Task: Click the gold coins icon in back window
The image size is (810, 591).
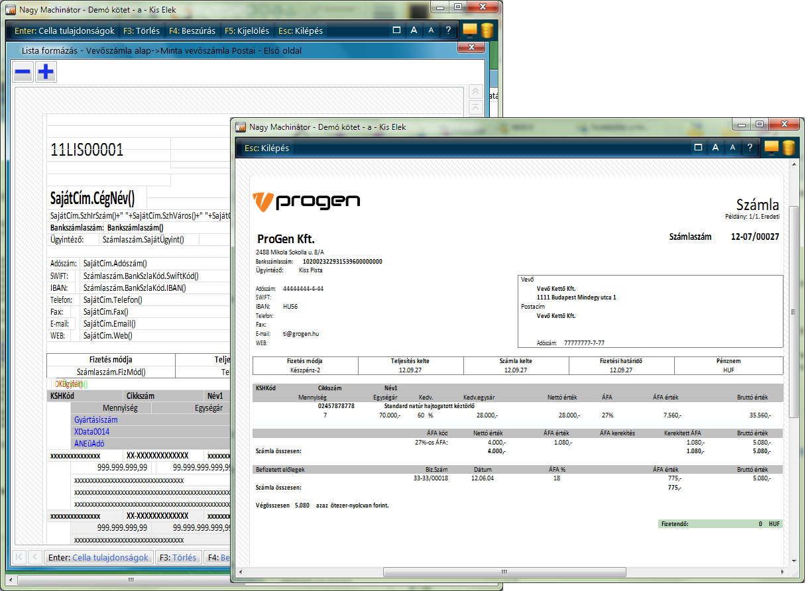Action: tap(487, 30)
